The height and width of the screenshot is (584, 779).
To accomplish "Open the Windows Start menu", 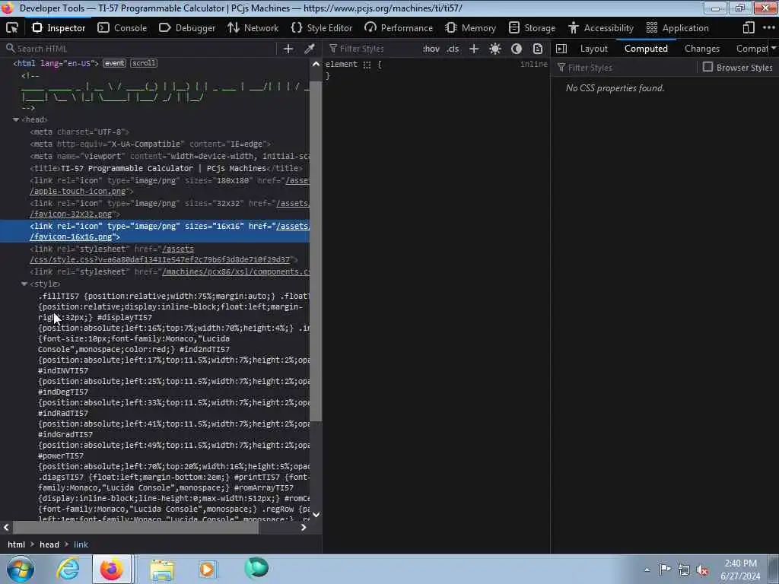I will pos(21,569).
